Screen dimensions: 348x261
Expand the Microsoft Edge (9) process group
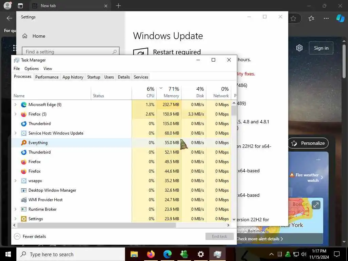pos(15,105)
